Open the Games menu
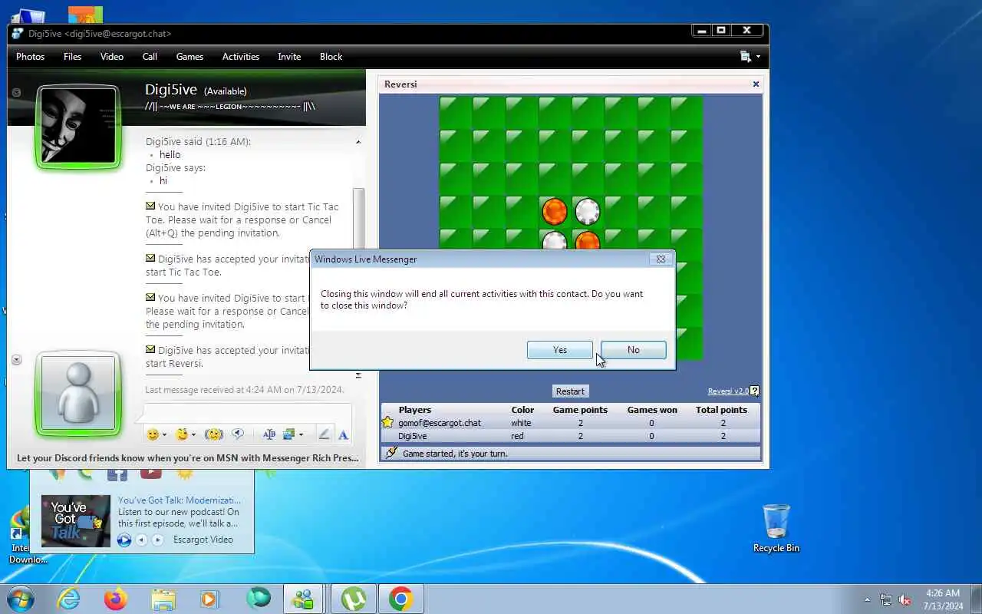 [x=189, y=57]
